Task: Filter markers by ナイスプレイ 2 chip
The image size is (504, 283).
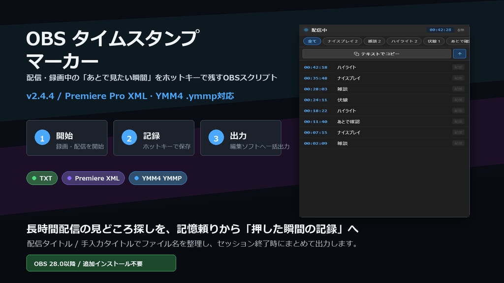Action: click(x=343, y=41)
